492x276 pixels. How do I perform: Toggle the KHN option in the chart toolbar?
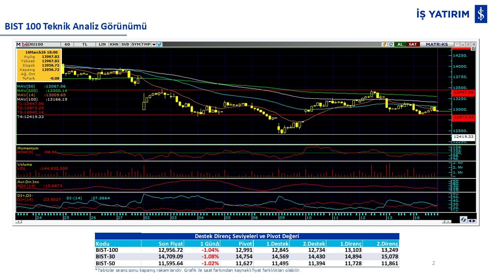pyautogui.click(x=114, y=44)
